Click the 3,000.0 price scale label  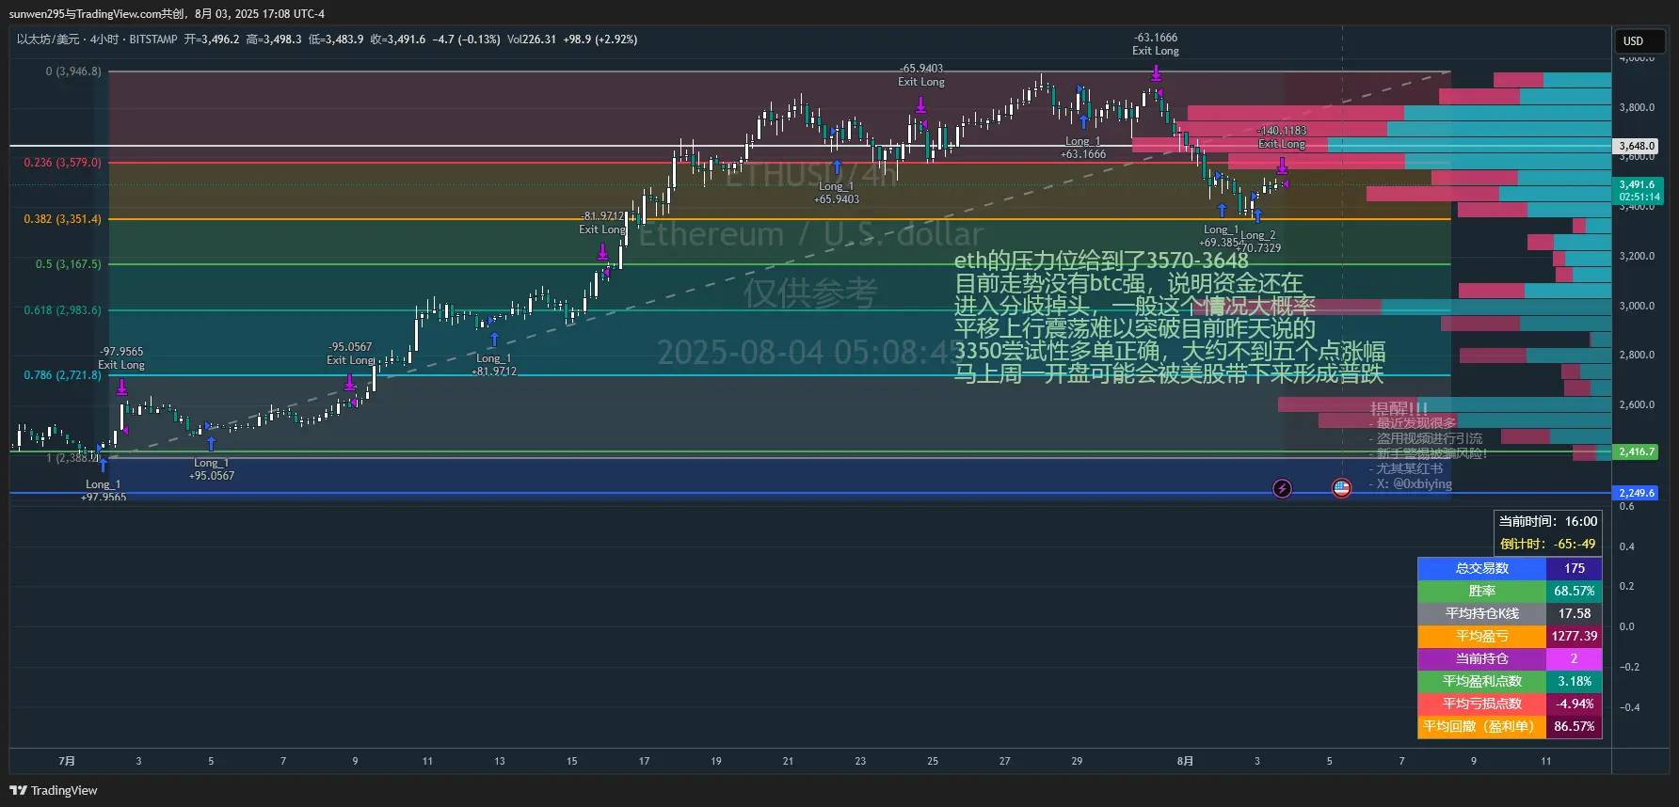(1637, 306)
